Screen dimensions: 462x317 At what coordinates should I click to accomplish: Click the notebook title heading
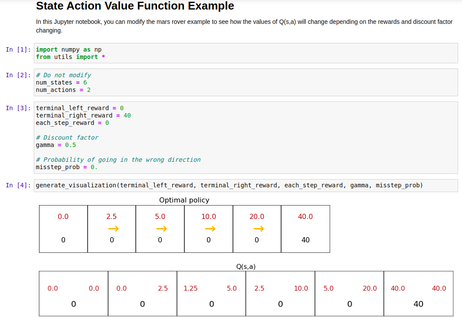click(135, 6)
